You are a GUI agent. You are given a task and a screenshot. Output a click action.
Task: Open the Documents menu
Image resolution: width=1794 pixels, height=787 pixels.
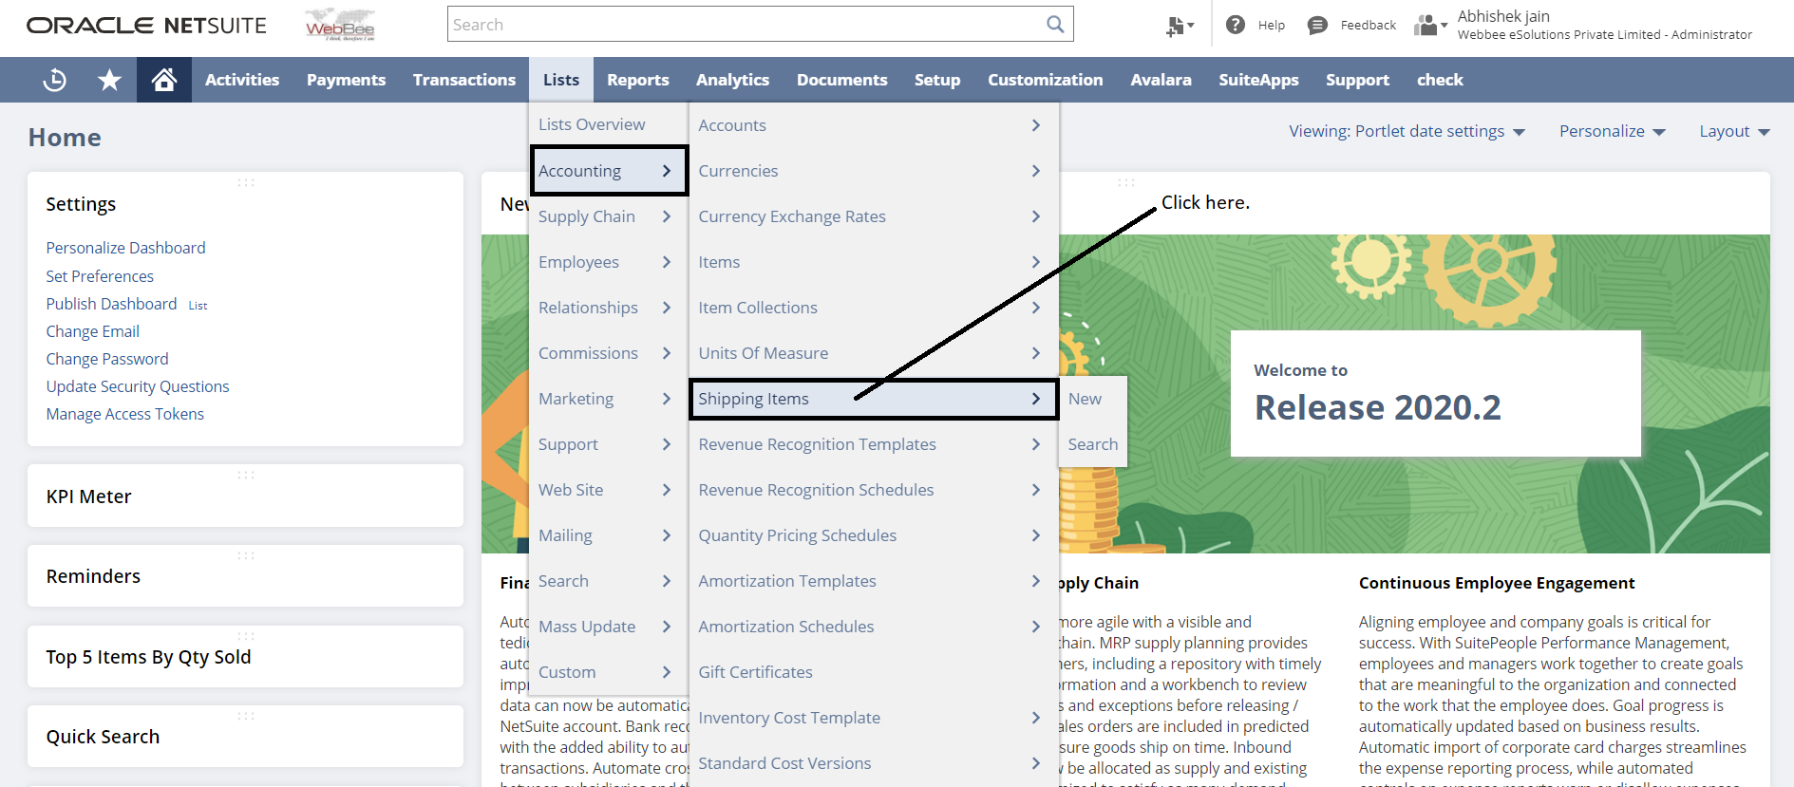pos(842,80)
